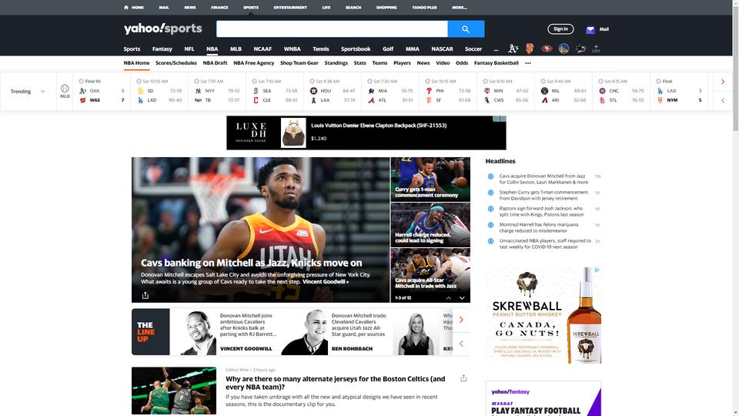
Task: Select the Scores/Schedules subnav item
Action: click(x=176, y=62)
